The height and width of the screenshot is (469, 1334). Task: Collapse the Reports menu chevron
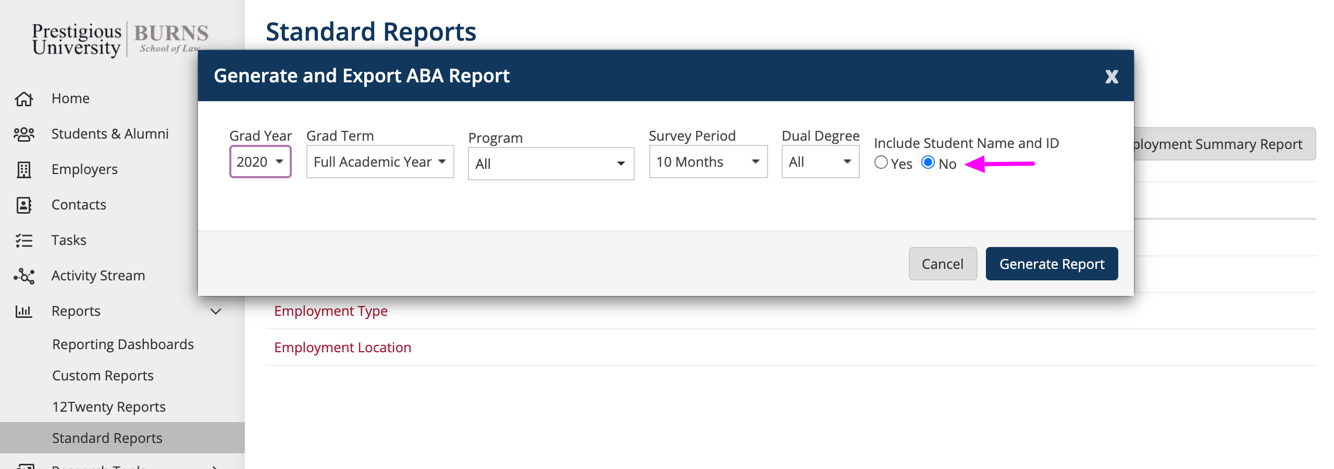point(216,311)
